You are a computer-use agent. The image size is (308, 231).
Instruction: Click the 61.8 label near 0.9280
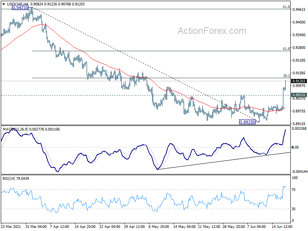(286, 49)
